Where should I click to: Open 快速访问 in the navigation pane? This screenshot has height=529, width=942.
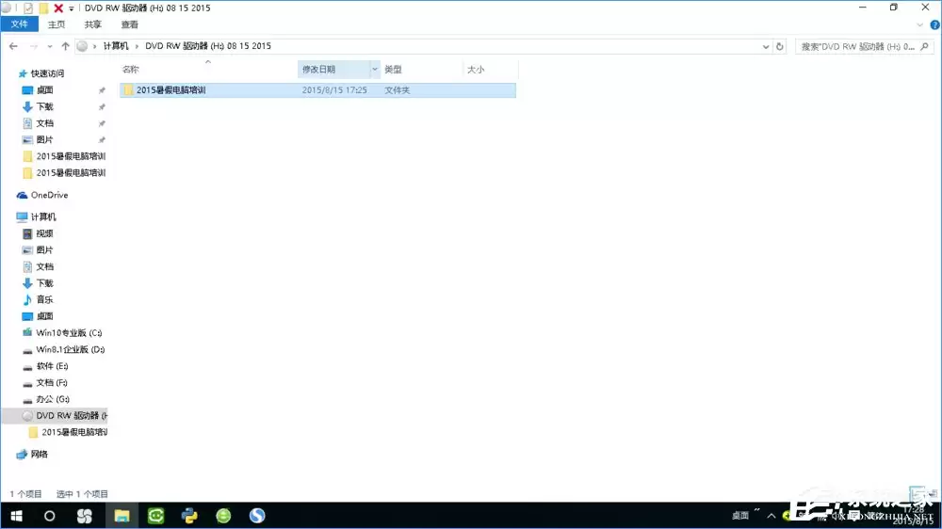47,73
